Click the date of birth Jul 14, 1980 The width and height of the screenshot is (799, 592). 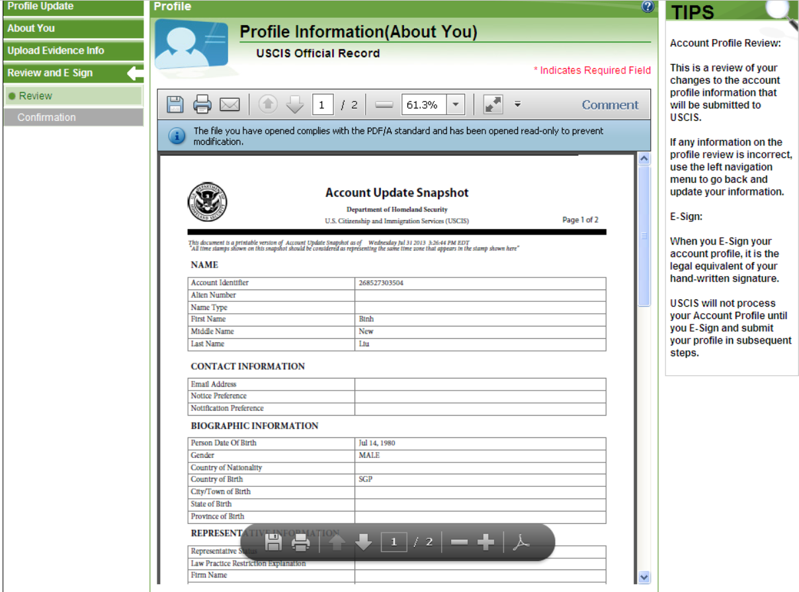(377, 443)
